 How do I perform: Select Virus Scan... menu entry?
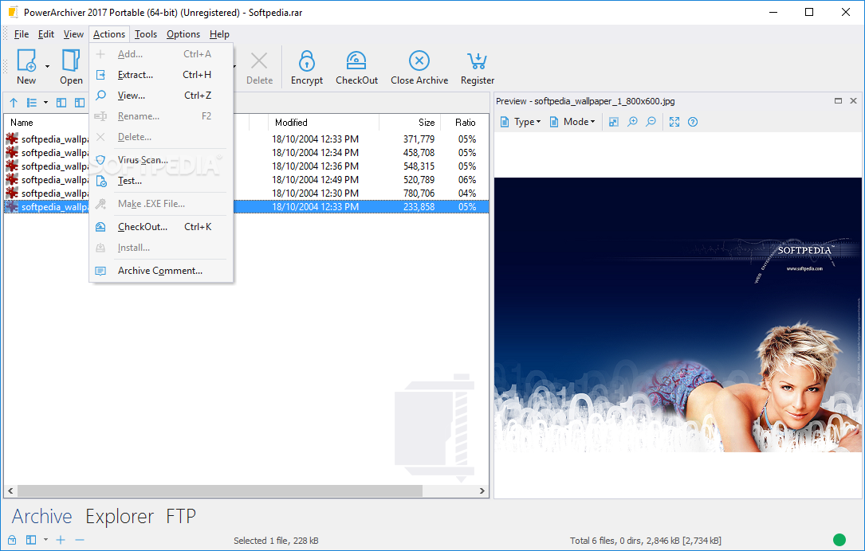(x=160, y=160)
